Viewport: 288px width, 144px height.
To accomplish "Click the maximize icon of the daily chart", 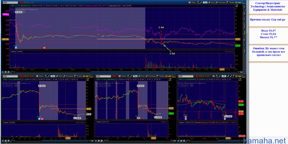I will tap(240, 80).
